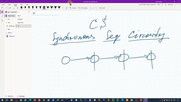
Task: Click the OneNote icon in the taskbar
Action: point(145,100)
